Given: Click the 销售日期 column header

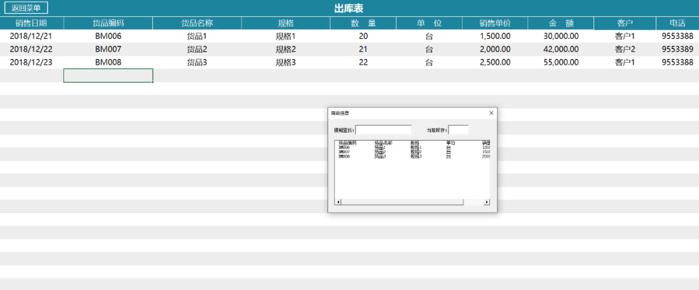Looking at the screenshot, I should click(x=31, y=23).
